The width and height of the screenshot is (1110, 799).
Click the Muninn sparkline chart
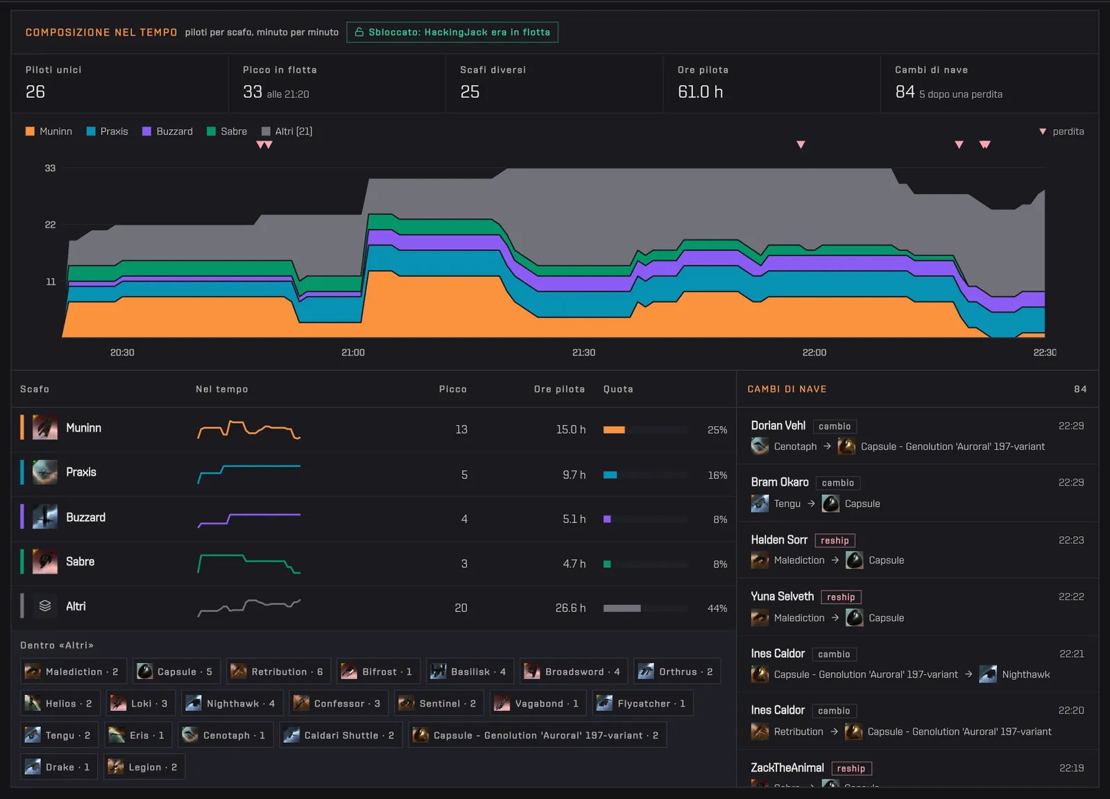pos(249,429)
